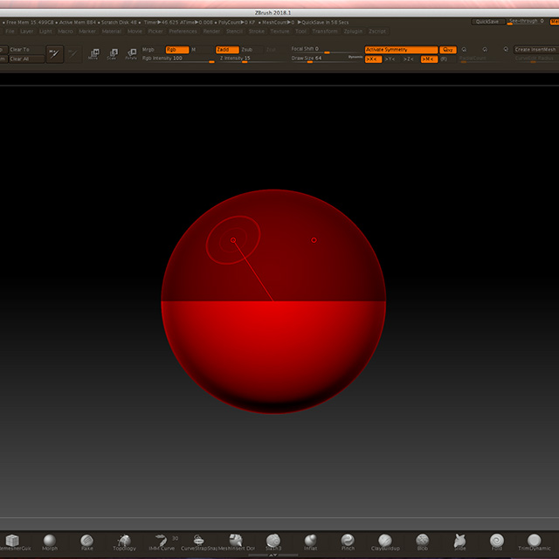
Task: Click Create InsertMesh button
Action: [x=536, y=50]
